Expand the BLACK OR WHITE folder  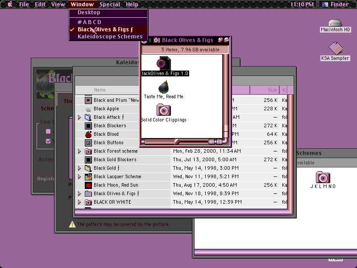pos(79,202)
